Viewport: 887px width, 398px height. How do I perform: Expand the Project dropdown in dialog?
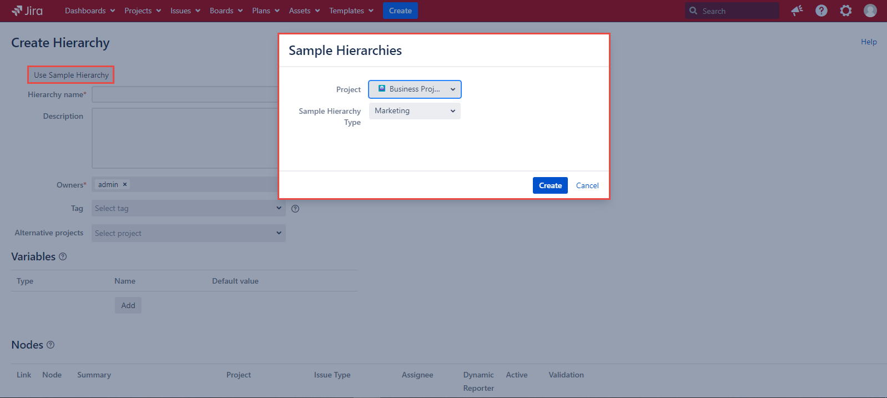tap(415, 89)
